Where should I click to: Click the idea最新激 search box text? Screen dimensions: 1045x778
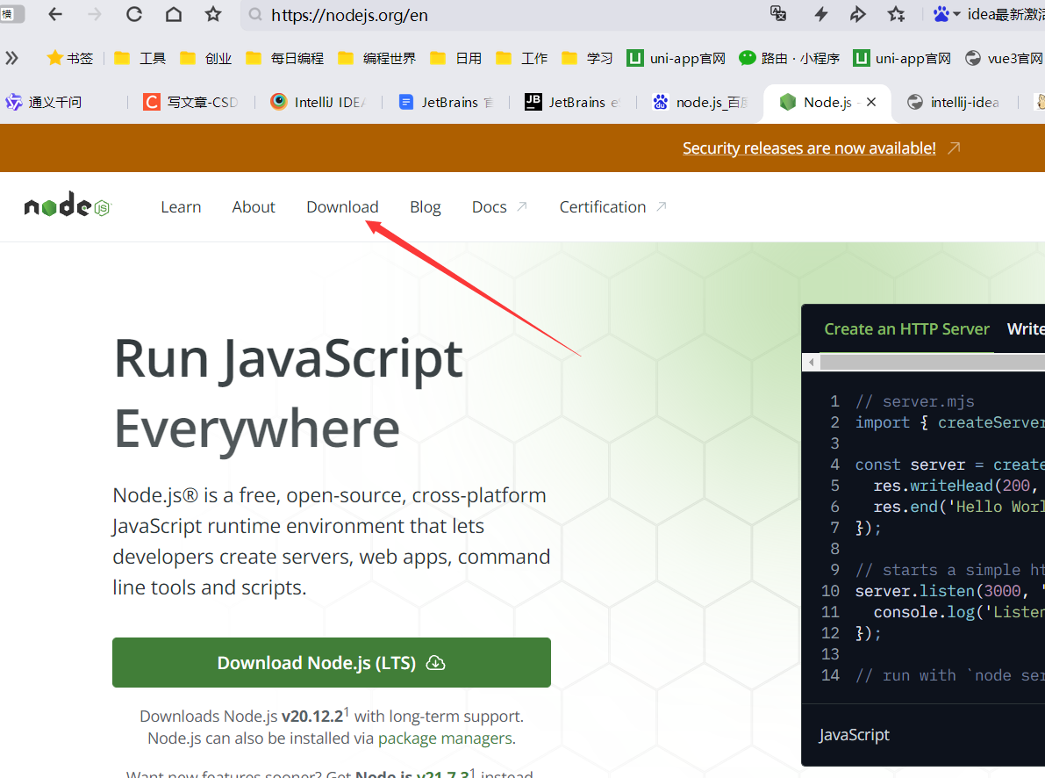pyautogui.click(x=1006, y=14)
